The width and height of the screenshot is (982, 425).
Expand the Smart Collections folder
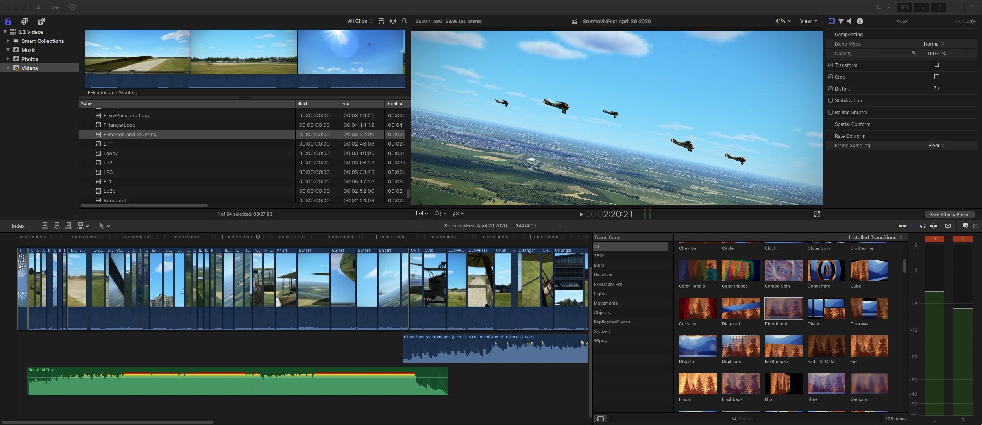pyautogui.click(x=8, y=41)
